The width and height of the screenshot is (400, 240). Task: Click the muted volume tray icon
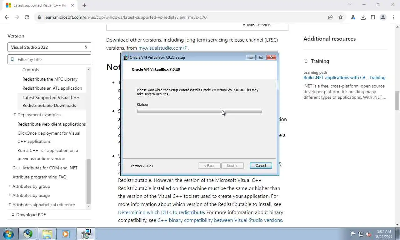pyautogui.click(x=369, y=234)
